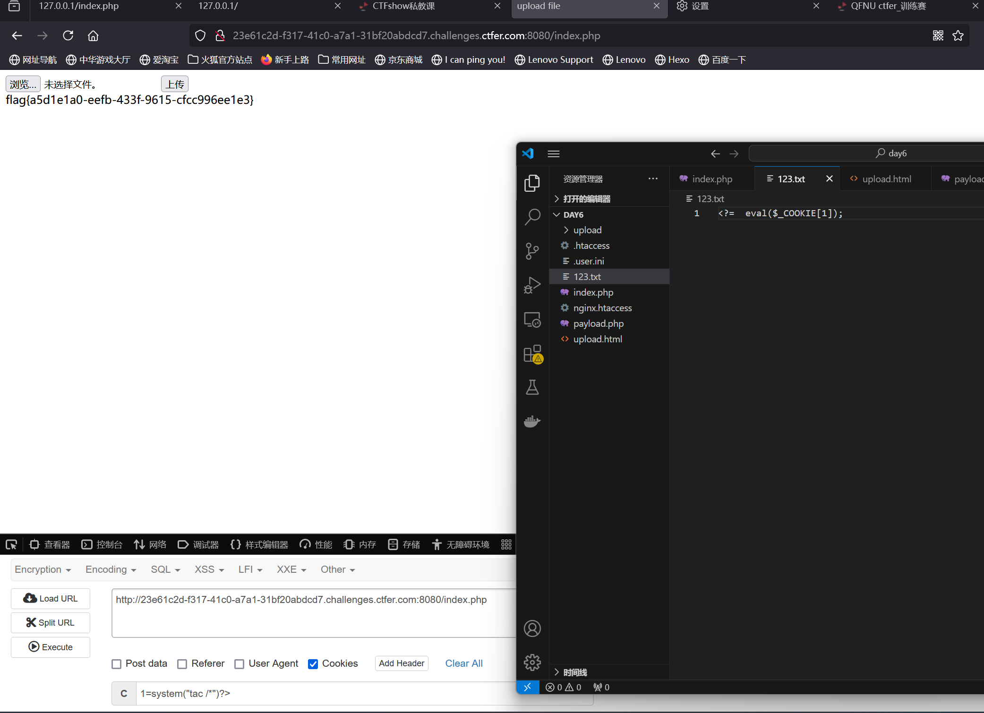Open Run and Debug view
This screenshot has width=984, height=713.
coord(532,285)
